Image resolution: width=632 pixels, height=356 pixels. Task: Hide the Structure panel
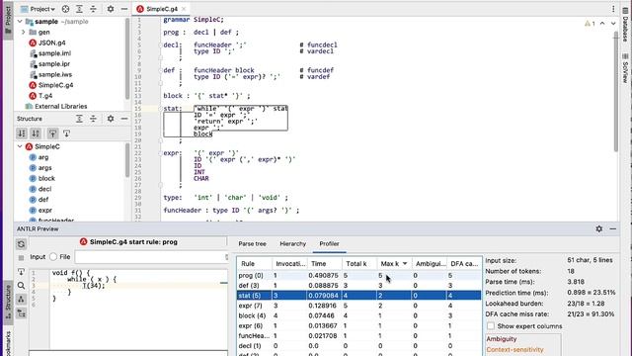(x=124, y=119)
